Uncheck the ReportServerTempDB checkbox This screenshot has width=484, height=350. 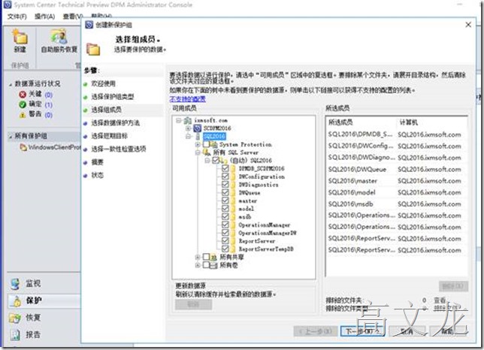pos(225,249)
